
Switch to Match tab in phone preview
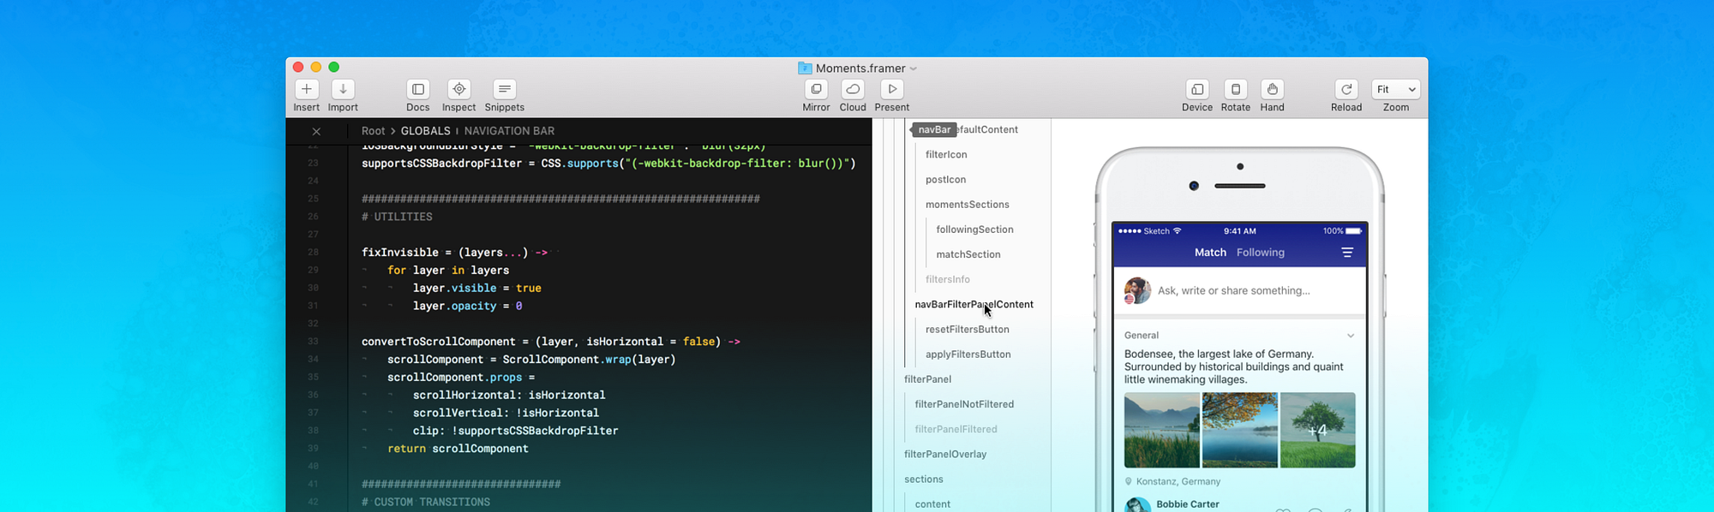[1210, 253]
